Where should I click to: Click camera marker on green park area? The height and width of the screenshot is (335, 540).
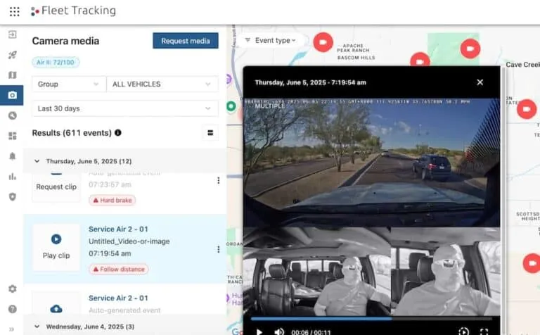[x=470, y=49]
